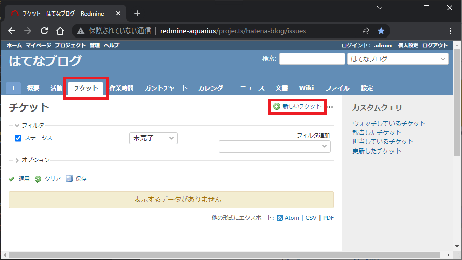Open the ニュース tab
Image resolution: width=462 pixels, height=260 pixels.
click(x=252, y=88)
